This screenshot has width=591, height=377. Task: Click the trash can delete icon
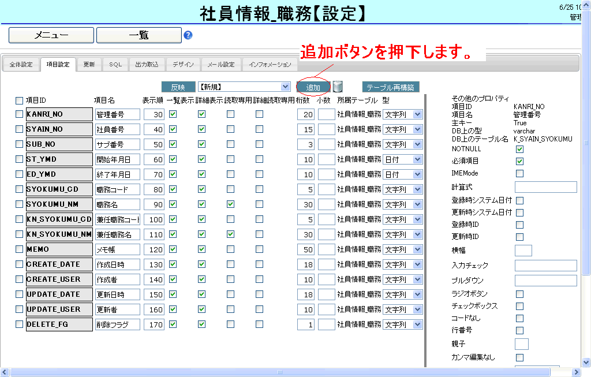[x=338, y=87]
